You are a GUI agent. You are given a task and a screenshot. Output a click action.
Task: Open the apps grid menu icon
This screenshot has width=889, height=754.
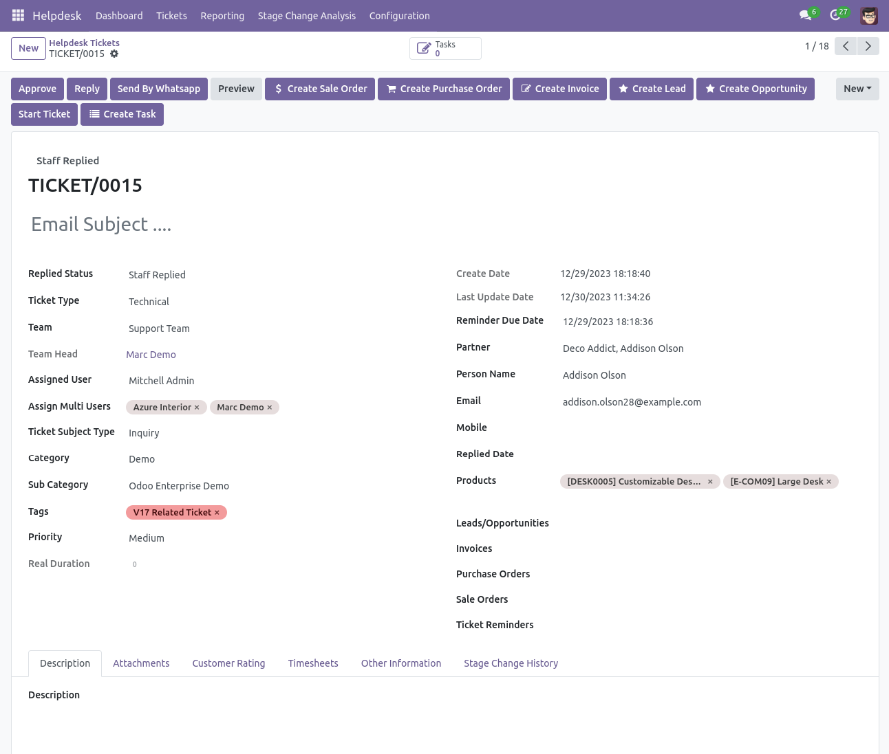19,15
